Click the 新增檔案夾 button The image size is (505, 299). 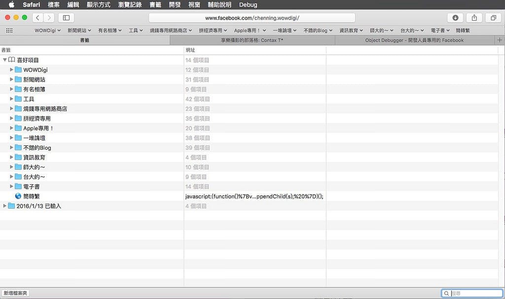(x=16, y=293)
